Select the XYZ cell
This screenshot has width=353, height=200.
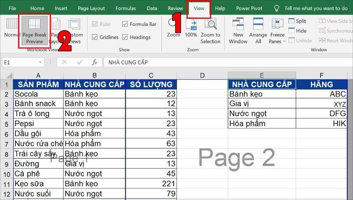click(x=322, y=104)
